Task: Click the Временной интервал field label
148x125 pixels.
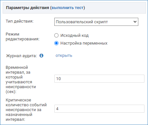Action: coord(21,79)
